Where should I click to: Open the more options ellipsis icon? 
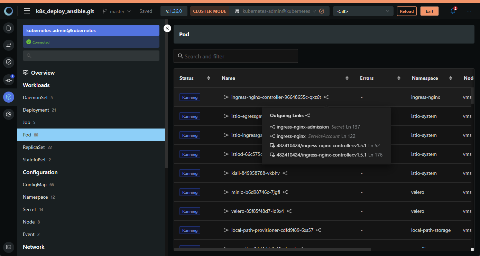coord(469,11)
